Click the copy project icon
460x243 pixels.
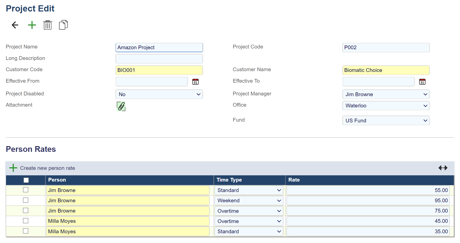(x=63, y=25)
